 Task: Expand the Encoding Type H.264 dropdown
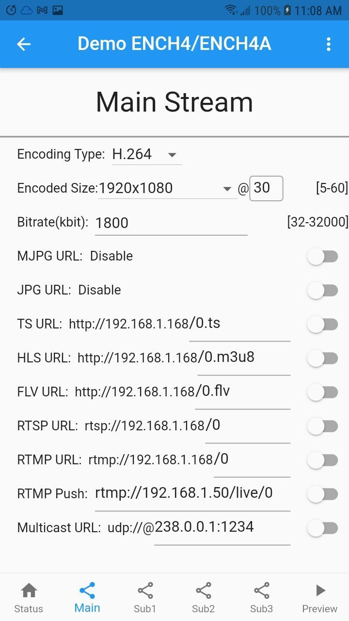(x=146, y=155)
